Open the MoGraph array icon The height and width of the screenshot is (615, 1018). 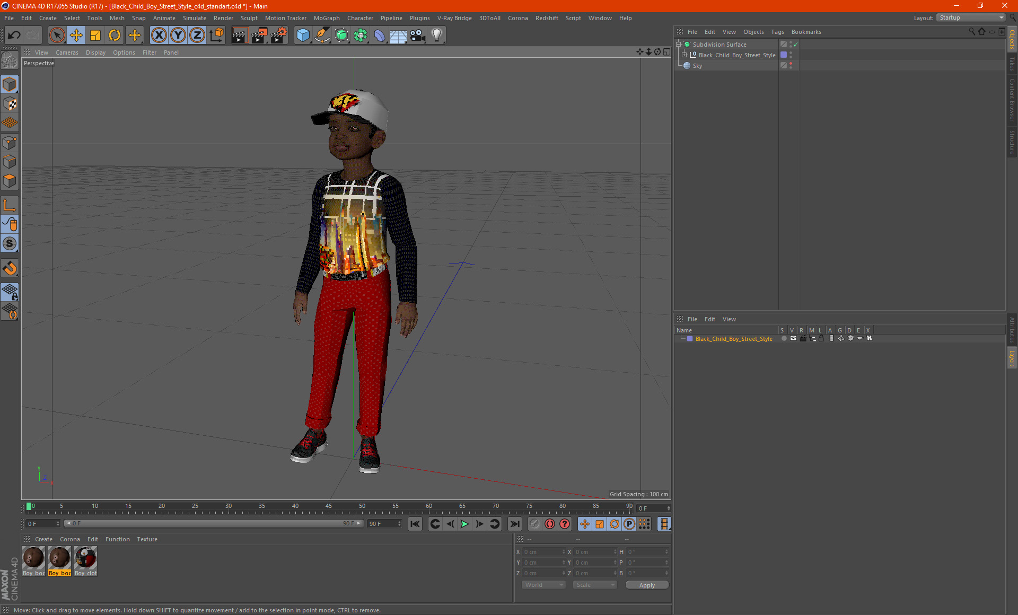[361, 35]
